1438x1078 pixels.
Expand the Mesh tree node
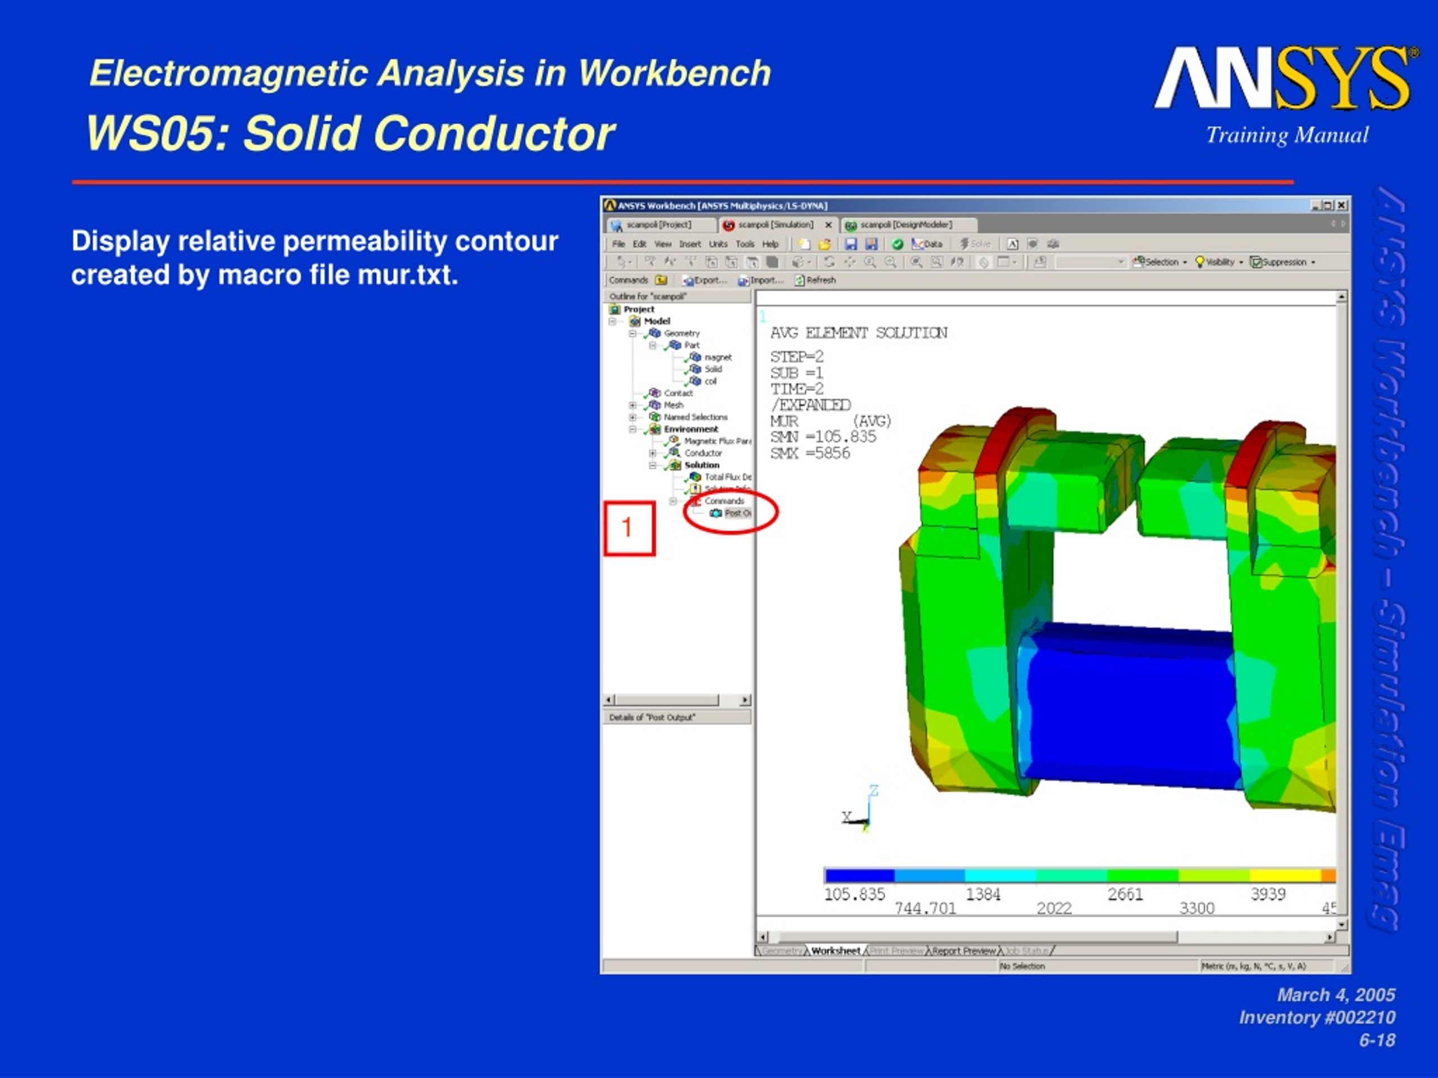pos(632,405)
